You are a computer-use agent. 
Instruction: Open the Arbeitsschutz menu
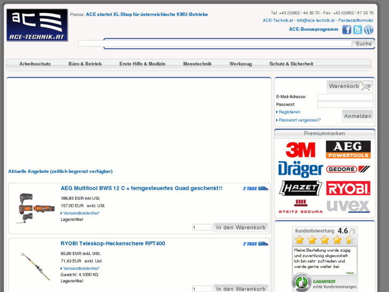pyautogui.click(x=35, y=64)
